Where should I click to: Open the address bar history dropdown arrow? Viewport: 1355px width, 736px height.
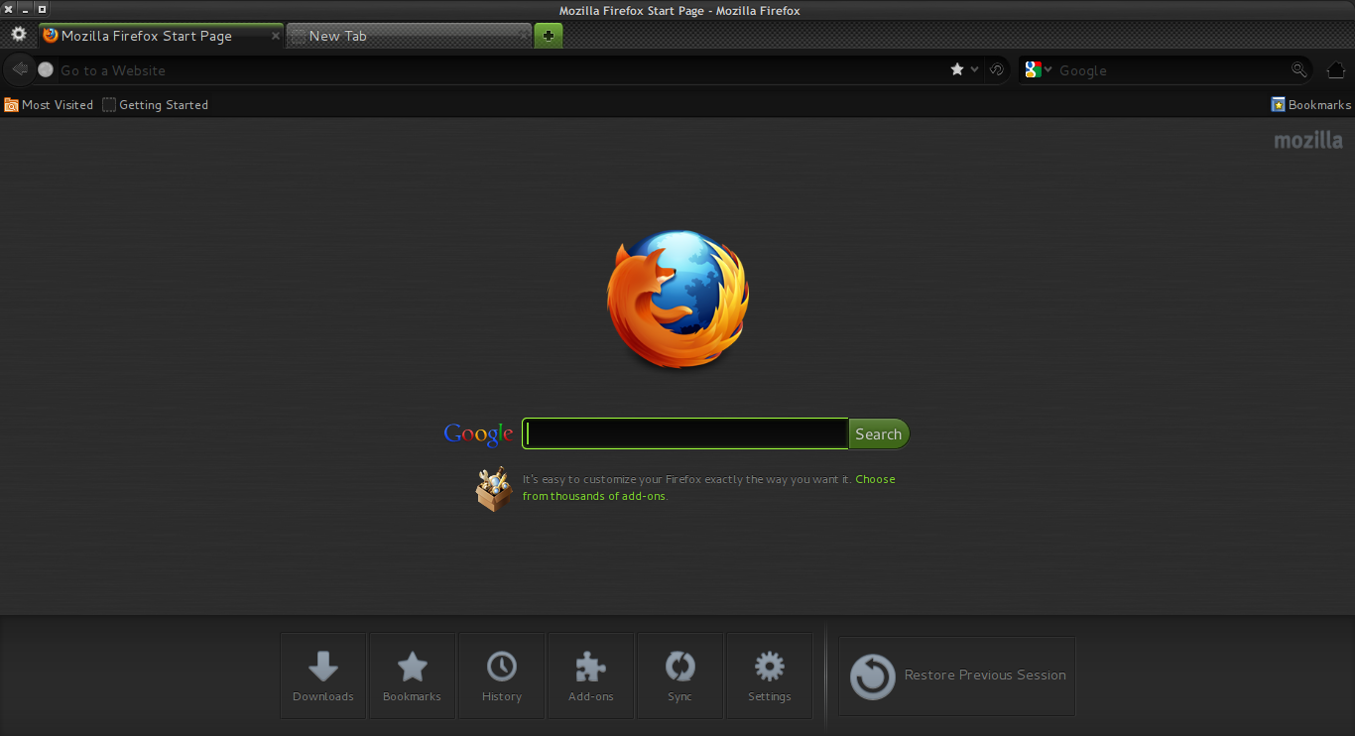click(974, 69)
